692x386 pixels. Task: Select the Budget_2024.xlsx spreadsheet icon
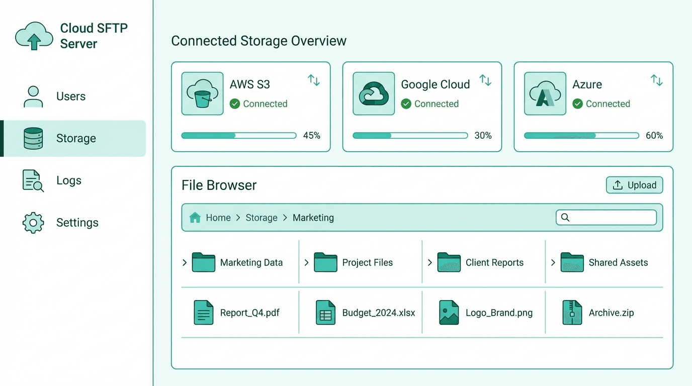[x=325, y=312]
